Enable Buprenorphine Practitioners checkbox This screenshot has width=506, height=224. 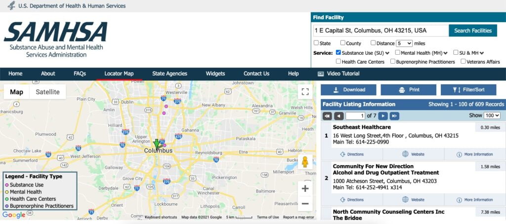click(393, 61)
